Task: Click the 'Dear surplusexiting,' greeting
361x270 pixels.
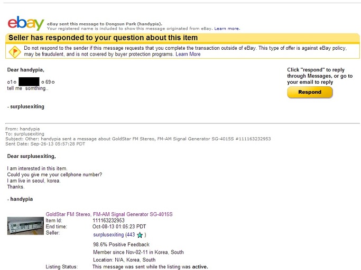Action: pos(32,156)
